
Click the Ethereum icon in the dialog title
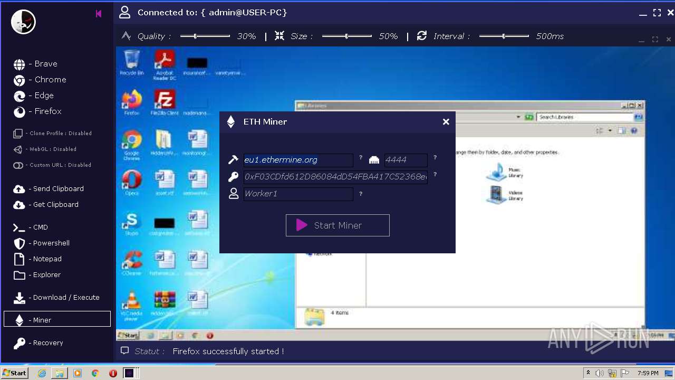(x=230, y=122)
